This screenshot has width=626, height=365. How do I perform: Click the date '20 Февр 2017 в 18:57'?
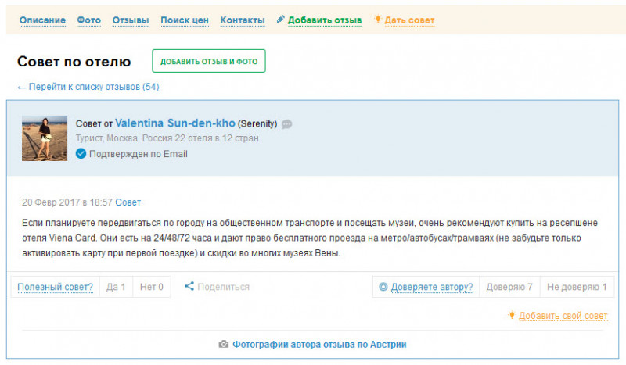click(67, 202)
